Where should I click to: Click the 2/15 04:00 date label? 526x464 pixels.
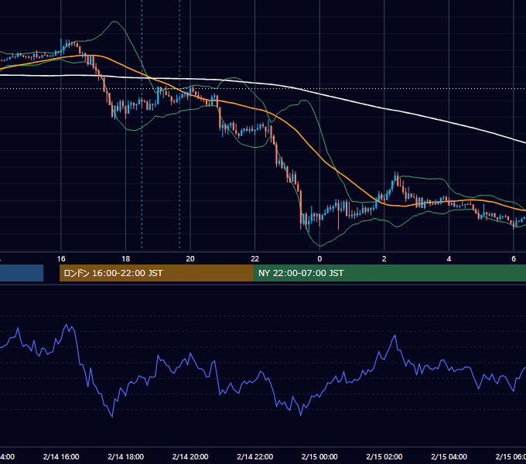click(x=449, y=456)
